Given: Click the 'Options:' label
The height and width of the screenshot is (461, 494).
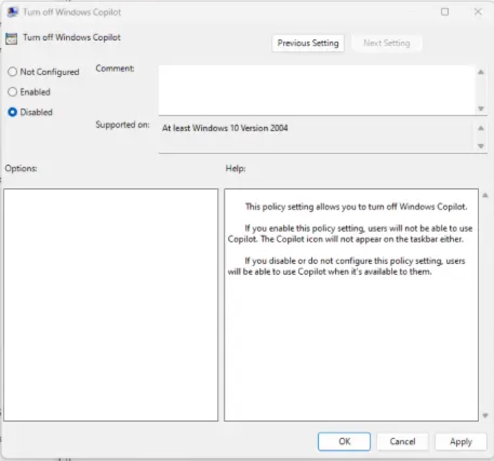Looking at the screenshot, I should pos(21,168).
